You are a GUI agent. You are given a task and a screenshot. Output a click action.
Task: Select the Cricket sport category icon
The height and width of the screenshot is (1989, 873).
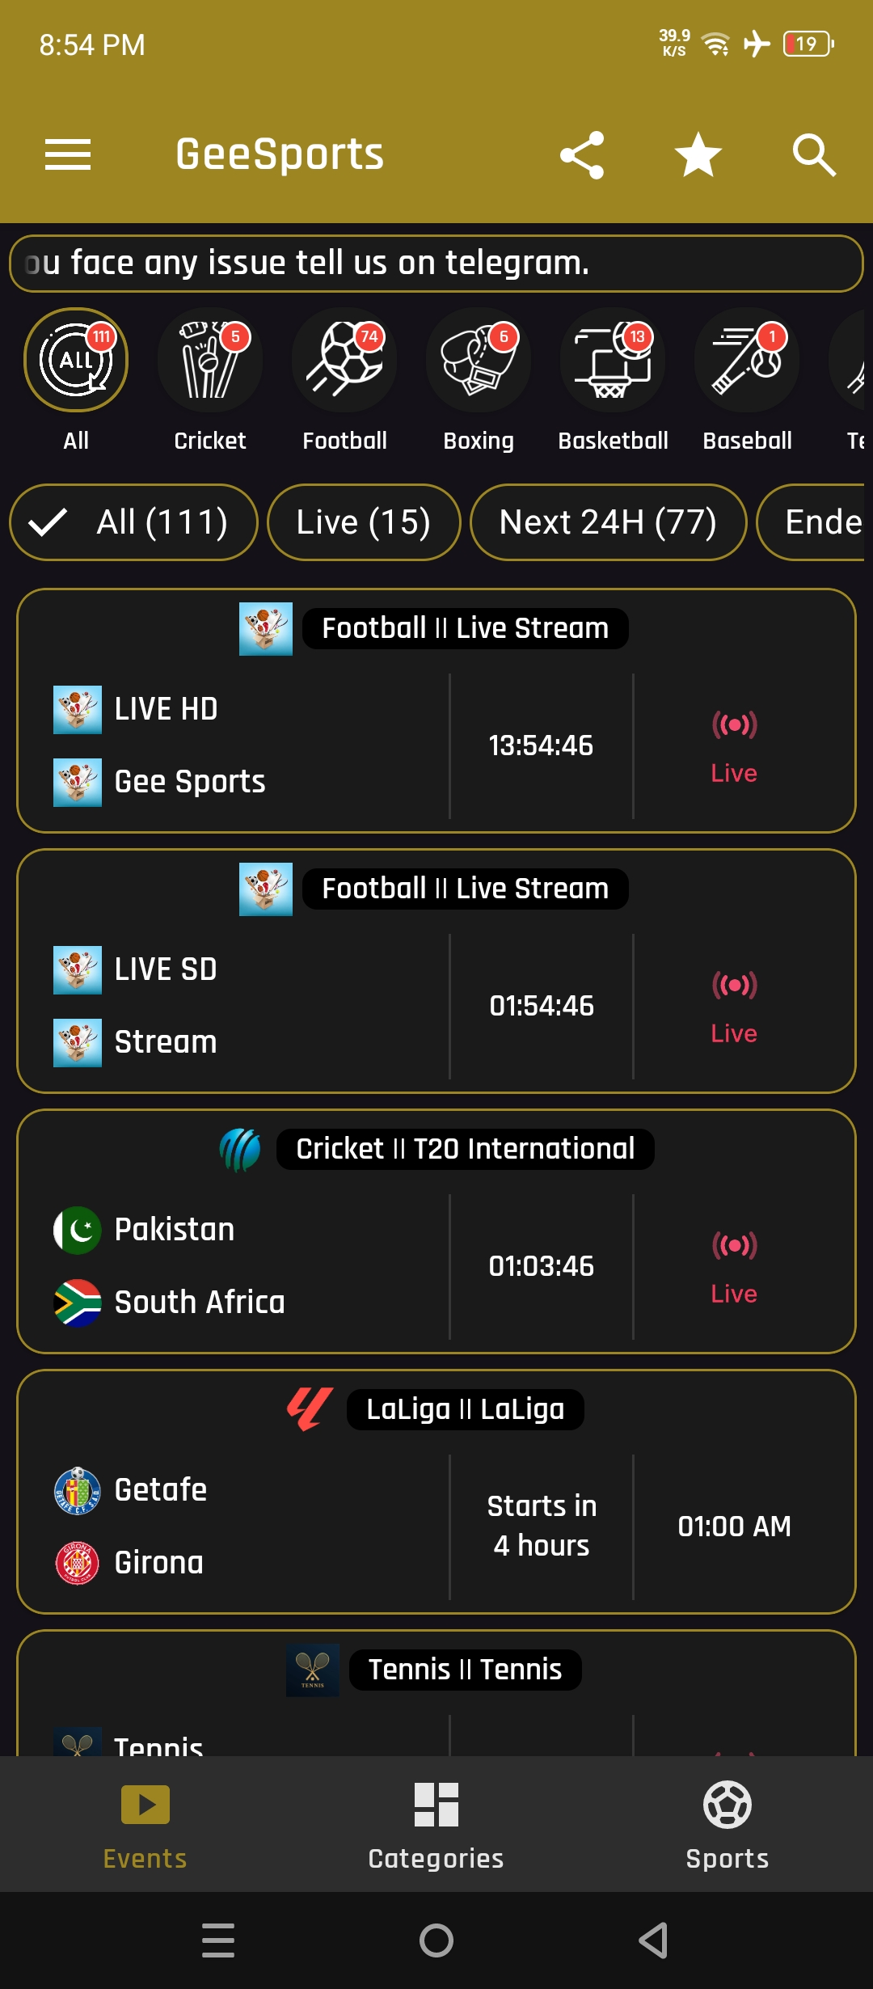click(x=210, y=361)
